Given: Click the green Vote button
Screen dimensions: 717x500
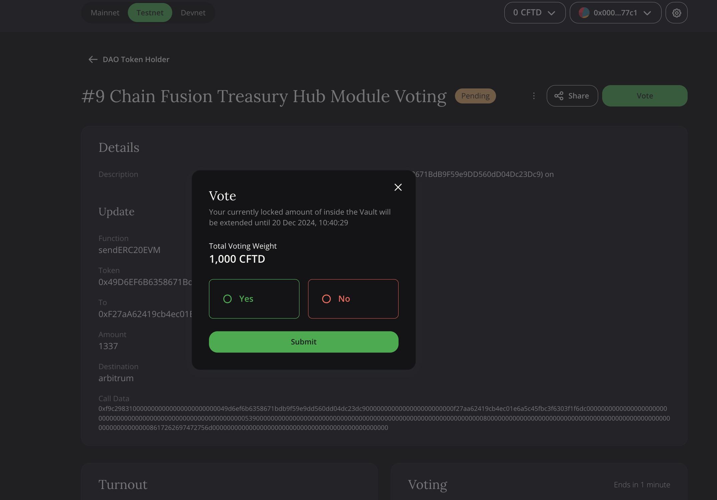Looking at the screenshot, I should click(x=644, y=95).
